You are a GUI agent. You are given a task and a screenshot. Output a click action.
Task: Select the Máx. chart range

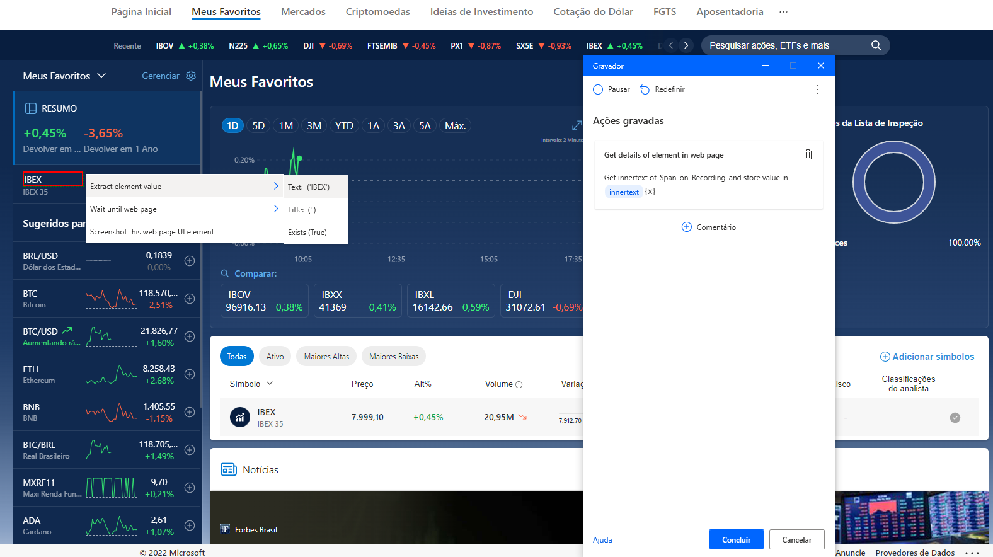click(x=456, y=125)
